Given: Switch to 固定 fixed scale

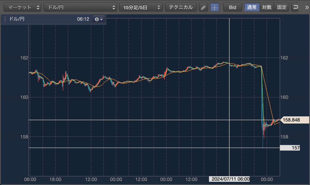Looking at the screenshot, I should (282, 7).
